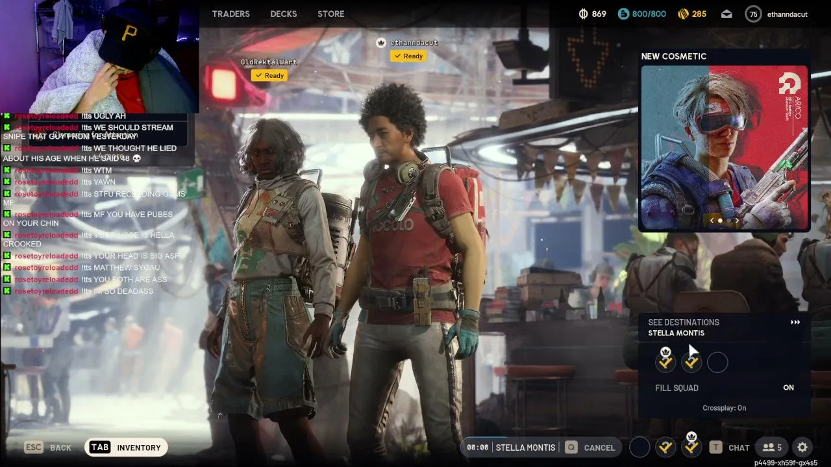Open the settings gear
Screen dimensions: 831x467
[x=802, y=447]
